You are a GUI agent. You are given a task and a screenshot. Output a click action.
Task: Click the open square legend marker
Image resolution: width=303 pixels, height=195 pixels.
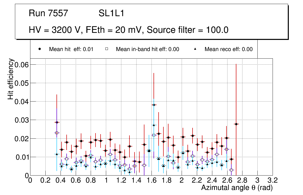[107, 49]
